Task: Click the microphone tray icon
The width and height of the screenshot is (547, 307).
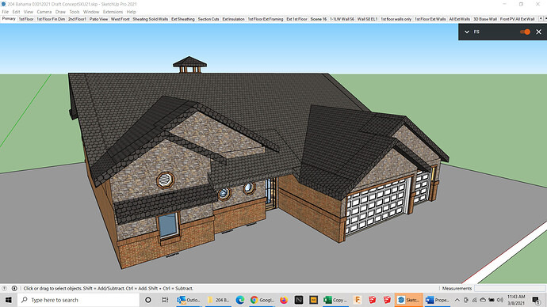Action: (465, 300)
